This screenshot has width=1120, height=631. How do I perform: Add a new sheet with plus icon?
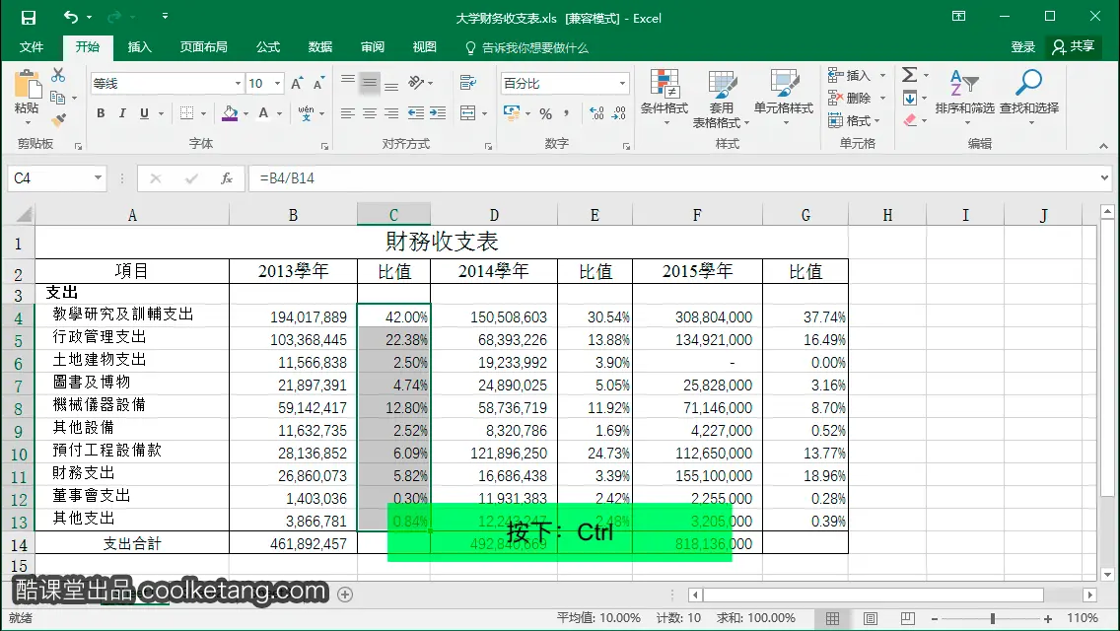(345, 595)
